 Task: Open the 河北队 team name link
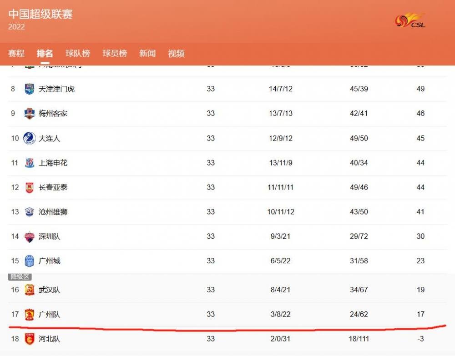point(49,339)
